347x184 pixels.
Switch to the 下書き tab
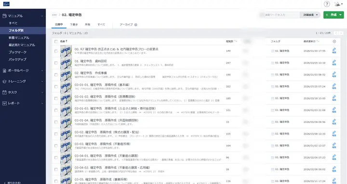[74, 25]
